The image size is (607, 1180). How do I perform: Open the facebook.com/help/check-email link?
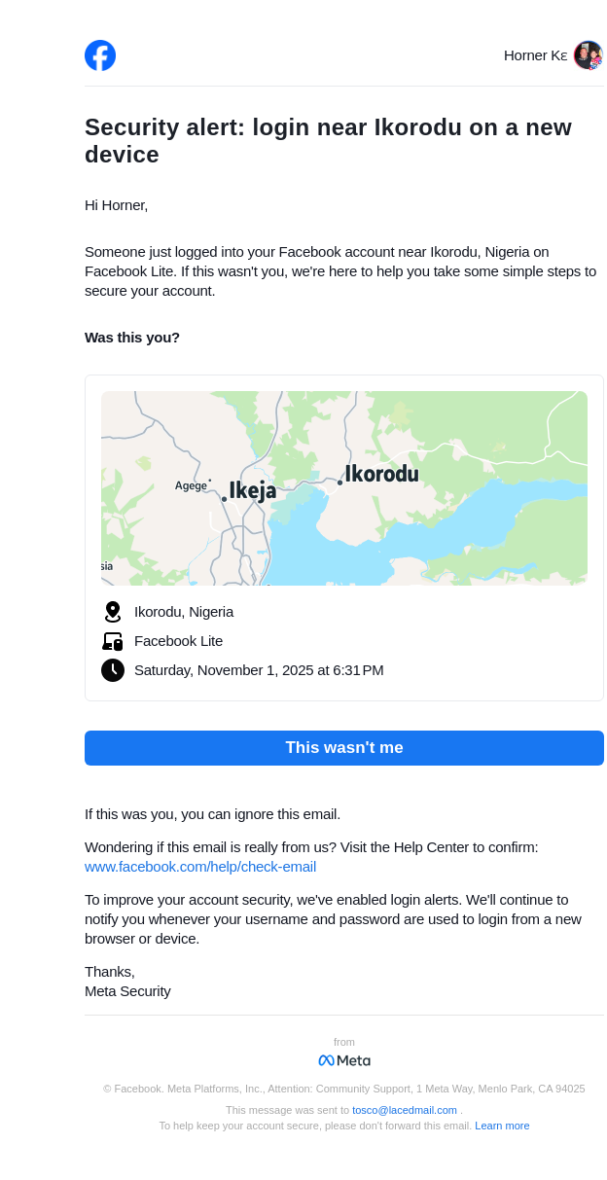(x=200, y=867)
